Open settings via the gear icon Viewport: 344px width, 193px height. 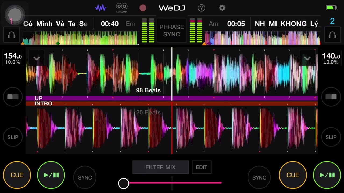pos(222,8)
